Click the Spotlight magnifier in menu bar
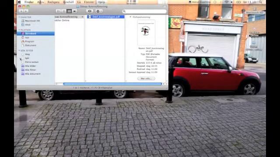This screenshot has width=280, height=157. click(261, 2)
